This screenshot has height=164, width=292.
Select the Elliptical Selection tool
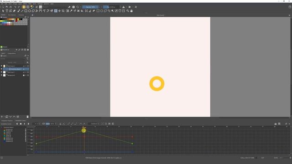(x=101, y=11)
